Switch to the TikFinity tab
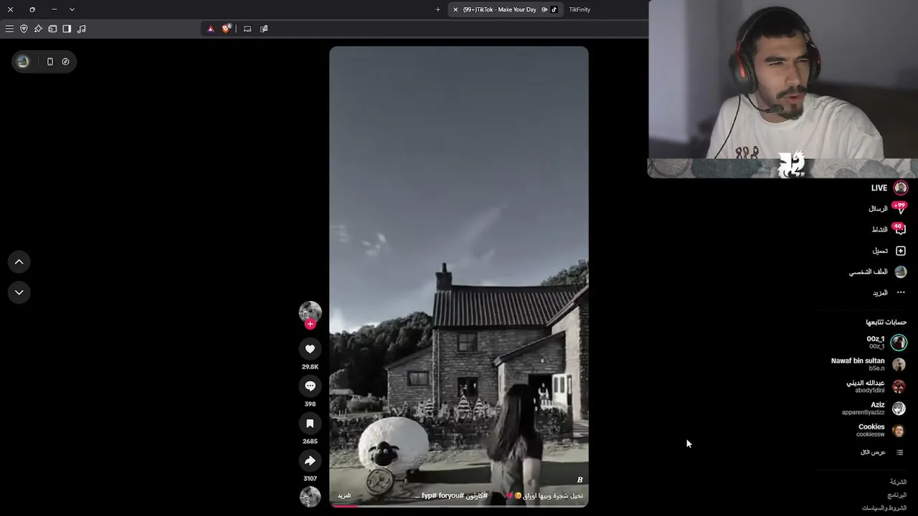918x516 pixels. pyautogui.click(x=579, y=9)
